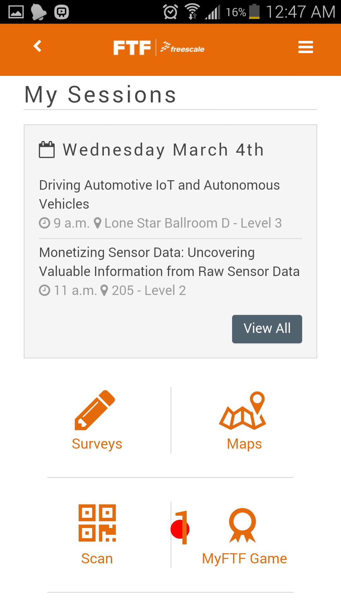
Task: Open Monetizing Sensor Data session
Action: tap(169, 262)
